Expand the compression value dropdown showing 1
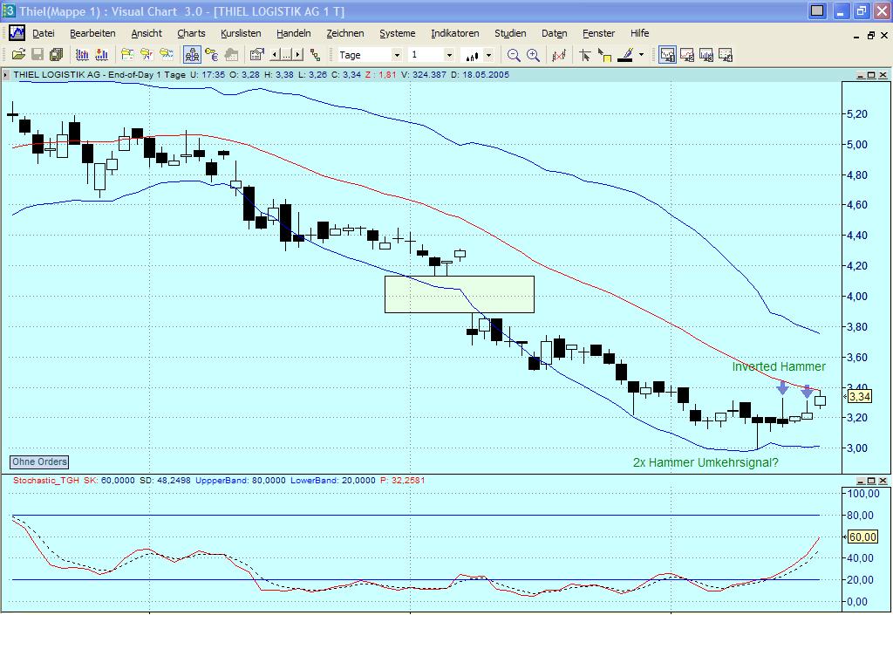Image resolution: width=893 pixels, height=670 pixels. (x=449, y=54)
